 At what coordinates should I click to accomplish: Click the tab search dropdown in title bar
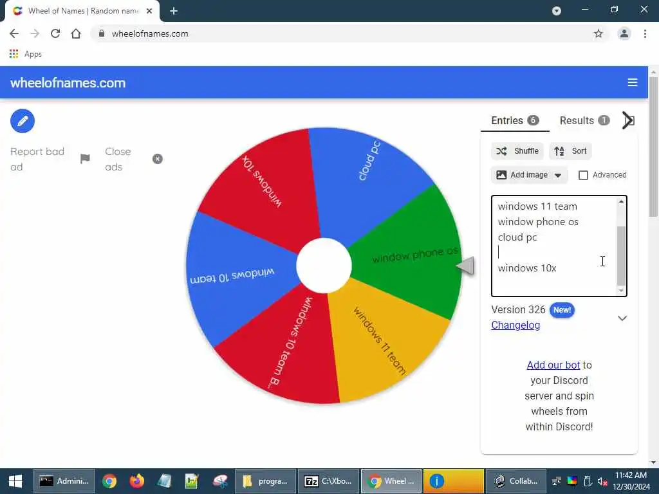pos(557,11)
